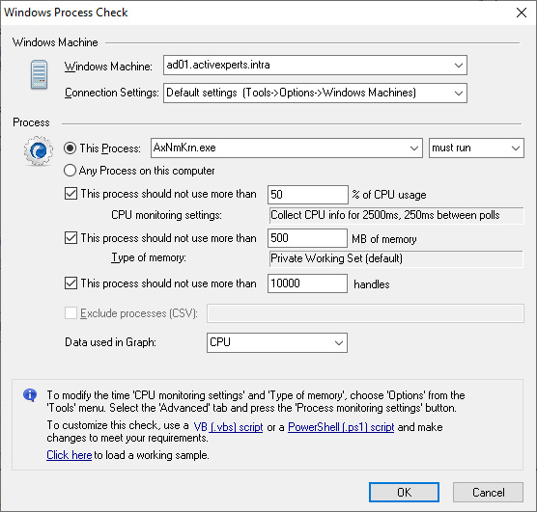
Task: Expand the Windows Machine dropdown
Action: click(x=458, y=65)
